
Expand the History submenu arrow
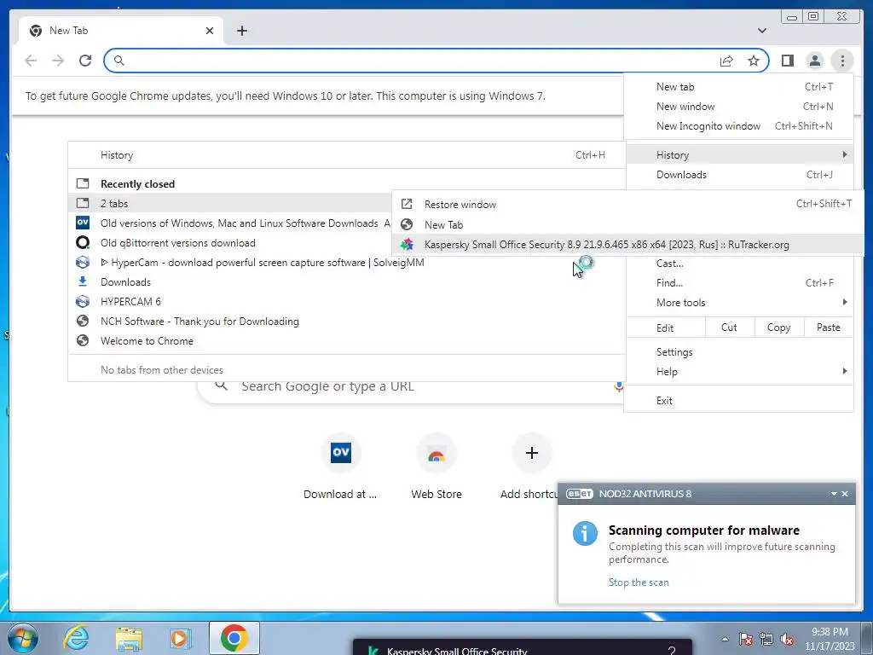[845, 154]
